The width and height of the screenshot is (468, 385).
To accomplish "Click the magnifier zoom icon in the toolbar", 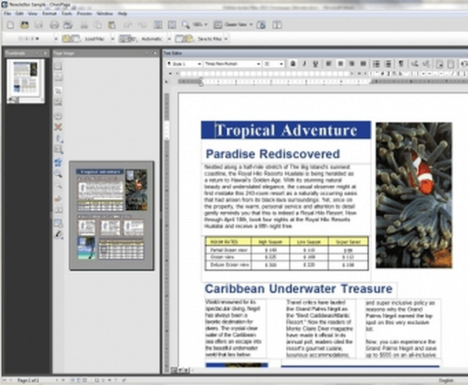I will [186, 25].
